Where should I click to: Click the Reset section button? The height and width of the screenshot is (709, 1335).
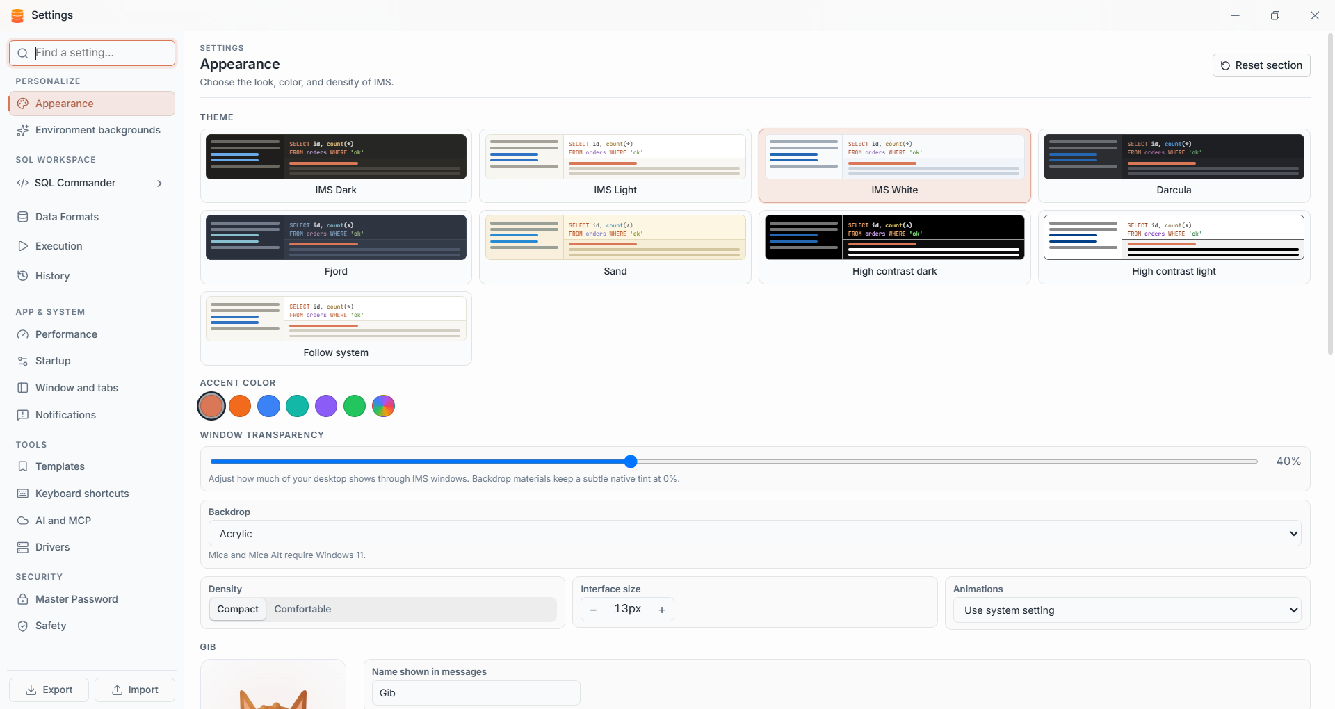click(1261, 65)
